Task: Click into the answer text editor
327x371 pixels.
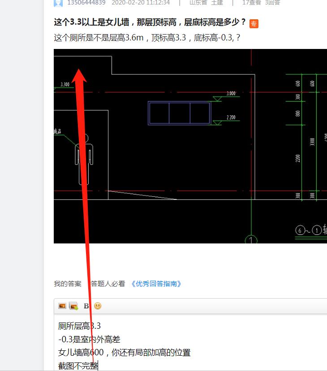Action: [190, 342]
